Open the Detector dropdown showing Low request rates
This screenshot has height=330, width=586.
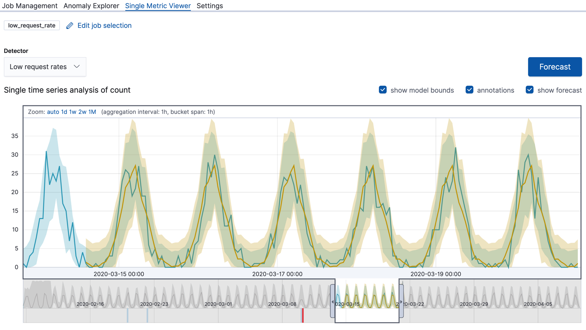coord(45,66)
